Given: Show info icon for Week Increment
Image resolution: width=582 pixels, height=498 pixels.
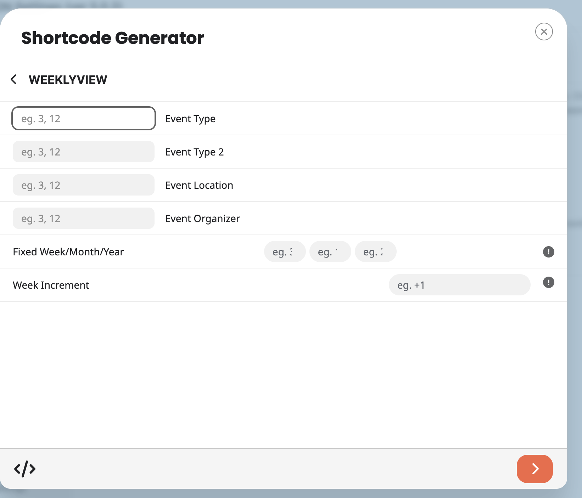Looking at the screenshot, I should pos(548,282).
